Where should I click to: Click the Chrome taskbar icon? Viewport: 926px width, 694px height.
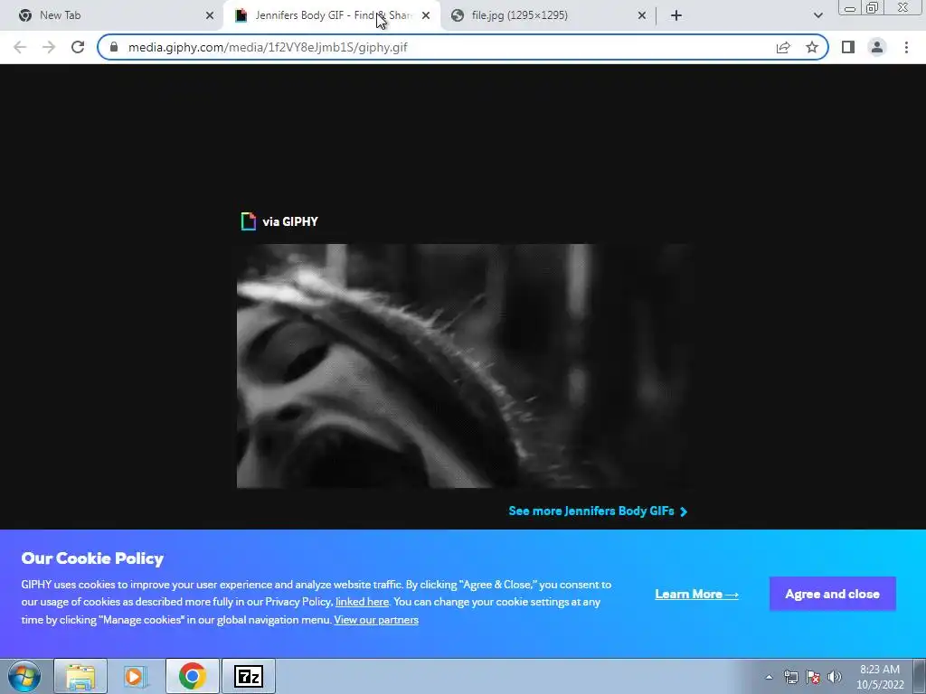click(192, 676)
